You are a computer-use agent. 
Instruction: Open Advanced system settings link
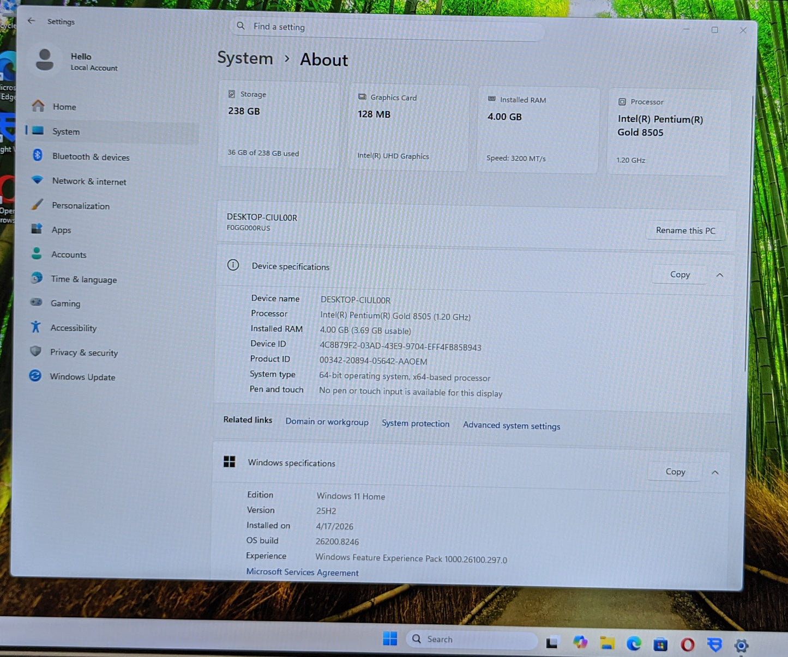point(512,425)
